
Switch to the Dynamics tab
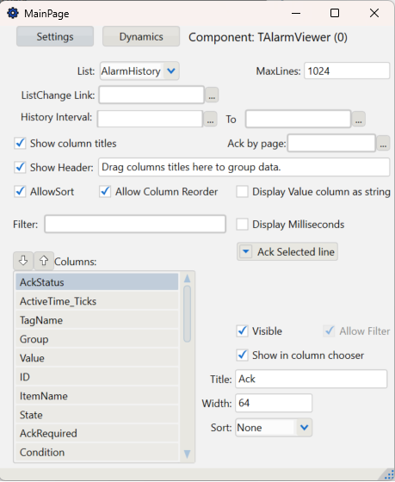[141, 36]
